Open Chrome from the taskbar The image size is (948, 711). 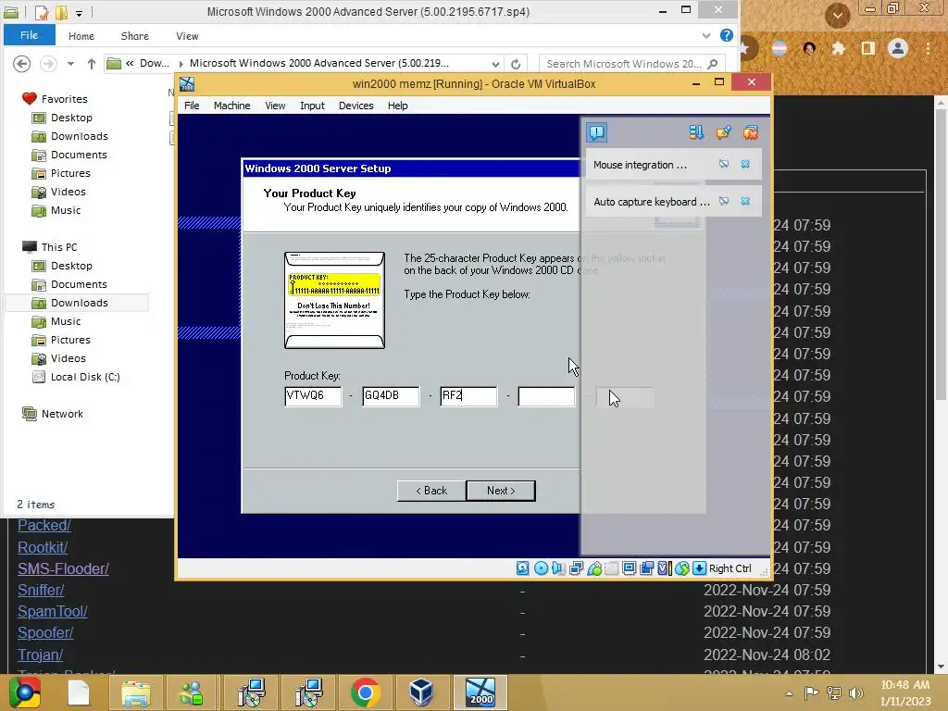click(365, 692)
